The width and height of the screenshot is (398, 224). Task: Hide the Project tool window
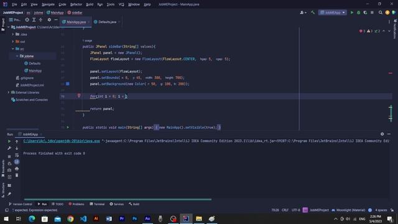(56, 19)
